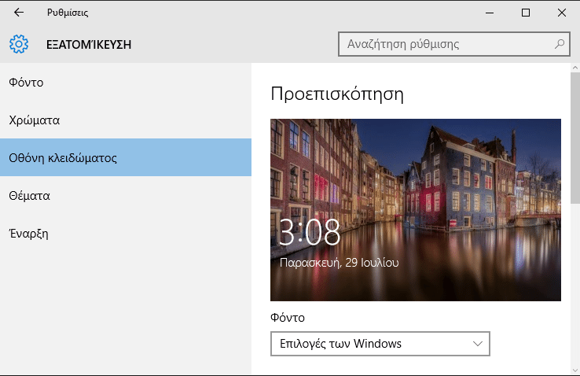Image resolution: width=580 pixels, height=376 pixels.
Task: Click the 3:08 clock in the preview
Action: click(309, 232)
